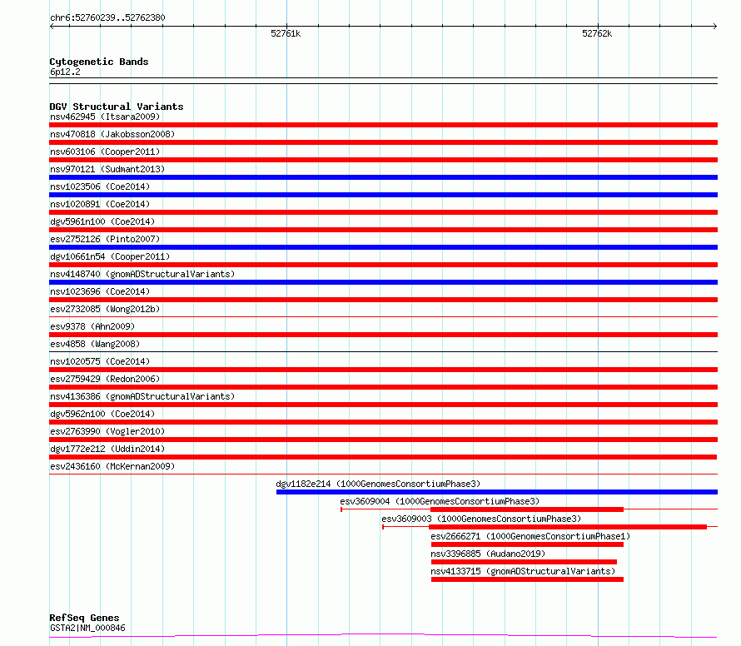Click the dgv5961n100 (Coe2014) label
The height and width of the screenshot is (646, 741).
click(x=102, y=221)
